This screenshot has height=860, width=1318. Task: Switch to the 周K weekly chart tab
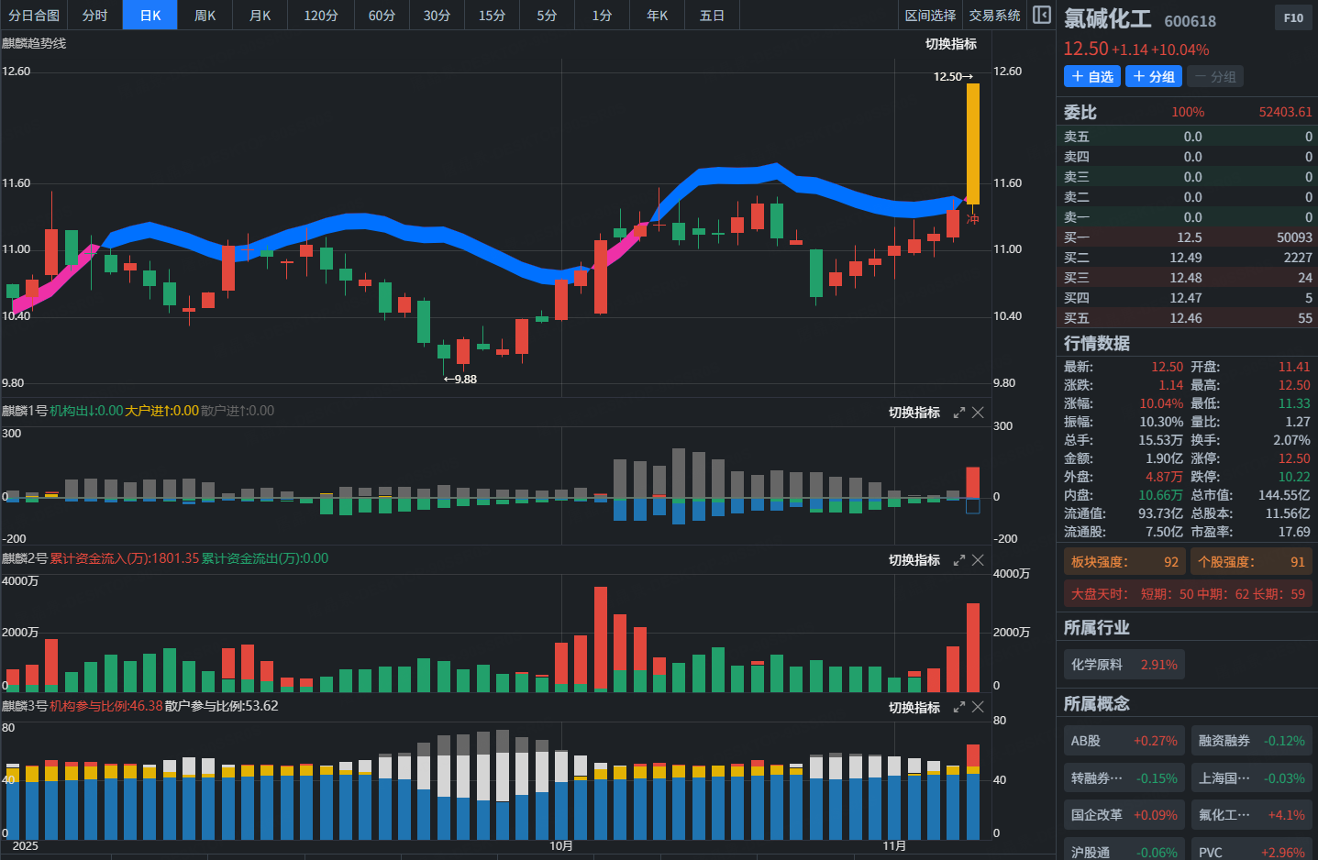(x=205, y=16)
